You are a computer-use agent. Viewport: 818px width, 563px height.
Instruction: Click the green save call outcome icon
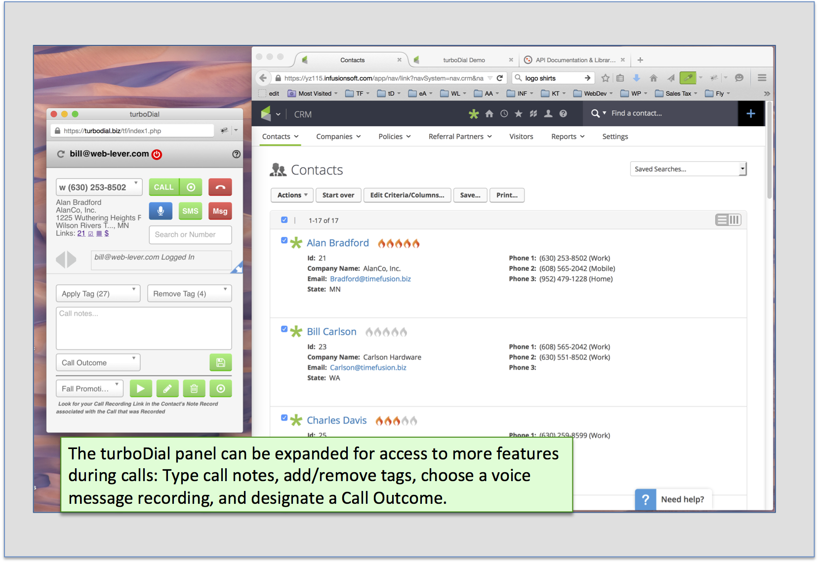click(220, 363)
